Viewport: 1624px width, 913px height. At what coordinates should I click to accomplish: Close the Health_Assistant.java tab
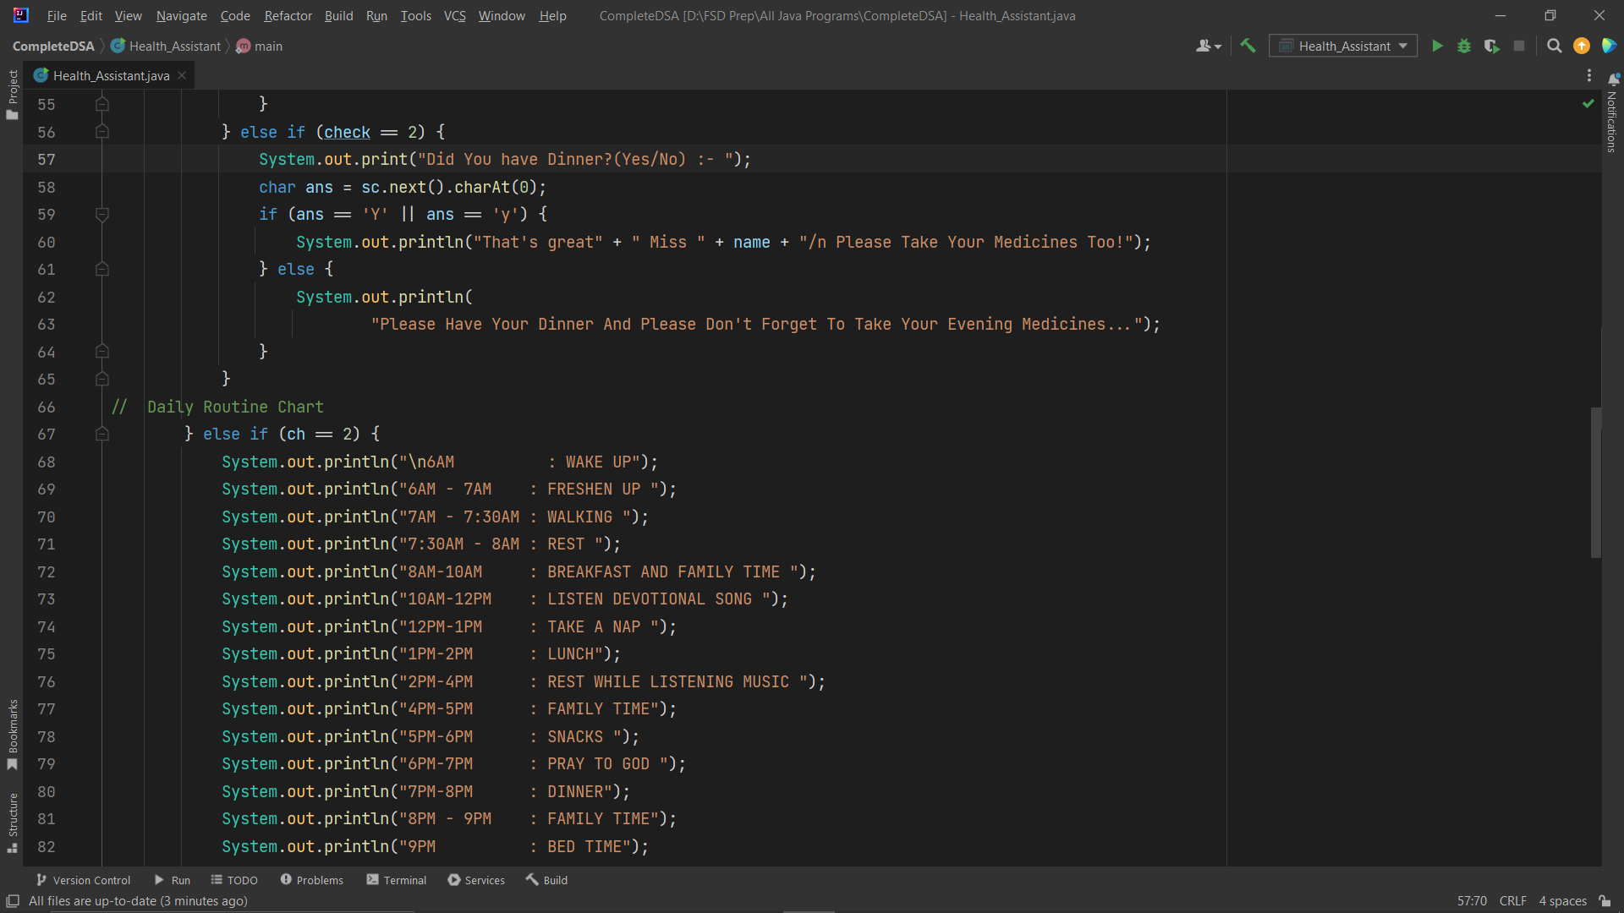pos(182,76)
